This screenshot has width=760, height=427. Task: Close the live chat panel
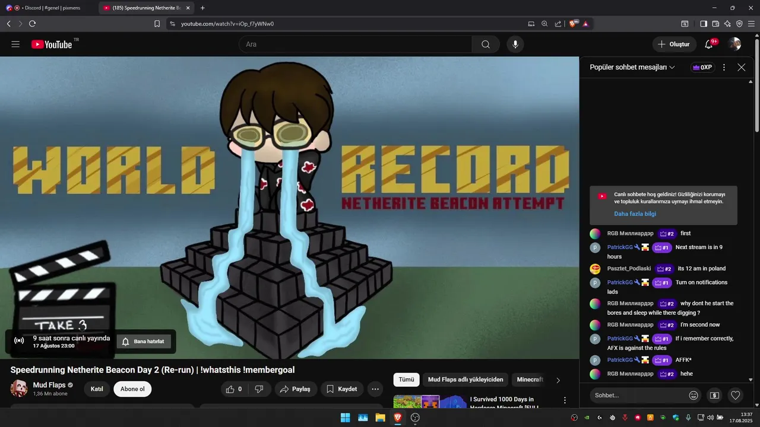741,67
